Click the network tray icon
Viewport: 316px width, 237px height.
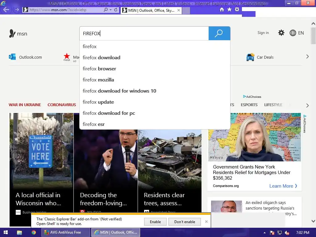280,233
